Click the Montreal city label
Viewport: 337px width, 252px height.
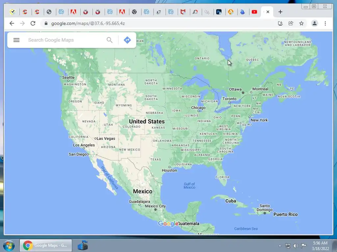260,89
